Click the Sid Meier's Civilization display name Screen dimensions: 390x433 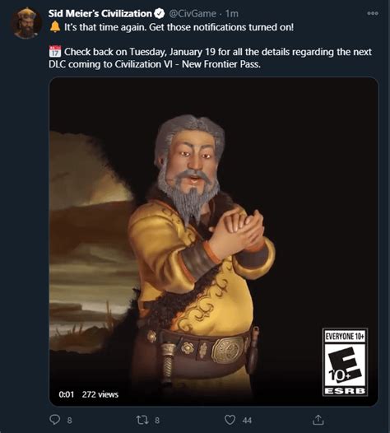click(100, 13)
